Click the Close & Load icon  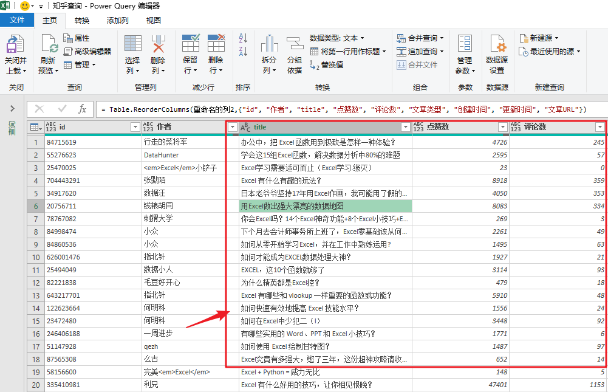tap(15, 44)
